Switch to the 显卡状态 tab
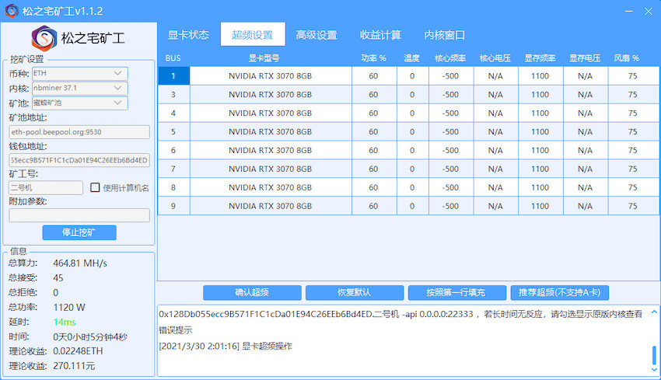Image resolution: width=661 pixels, height=380 pixels. [188, 34]
